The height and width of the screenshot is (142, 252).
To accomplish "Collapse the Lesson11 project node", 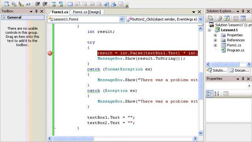I will tap(209, 30).
